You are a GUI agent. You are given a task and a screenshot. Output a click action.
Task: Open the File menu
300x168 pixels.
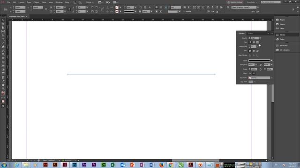(9, 2)
